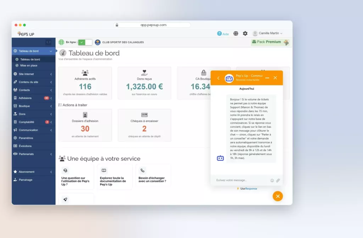This screenshot has height=238, width=363.
Task: Click 'Besoin d'échanger avec un conseiller' card
Action: pyautogui.click(x=153, y=176)
